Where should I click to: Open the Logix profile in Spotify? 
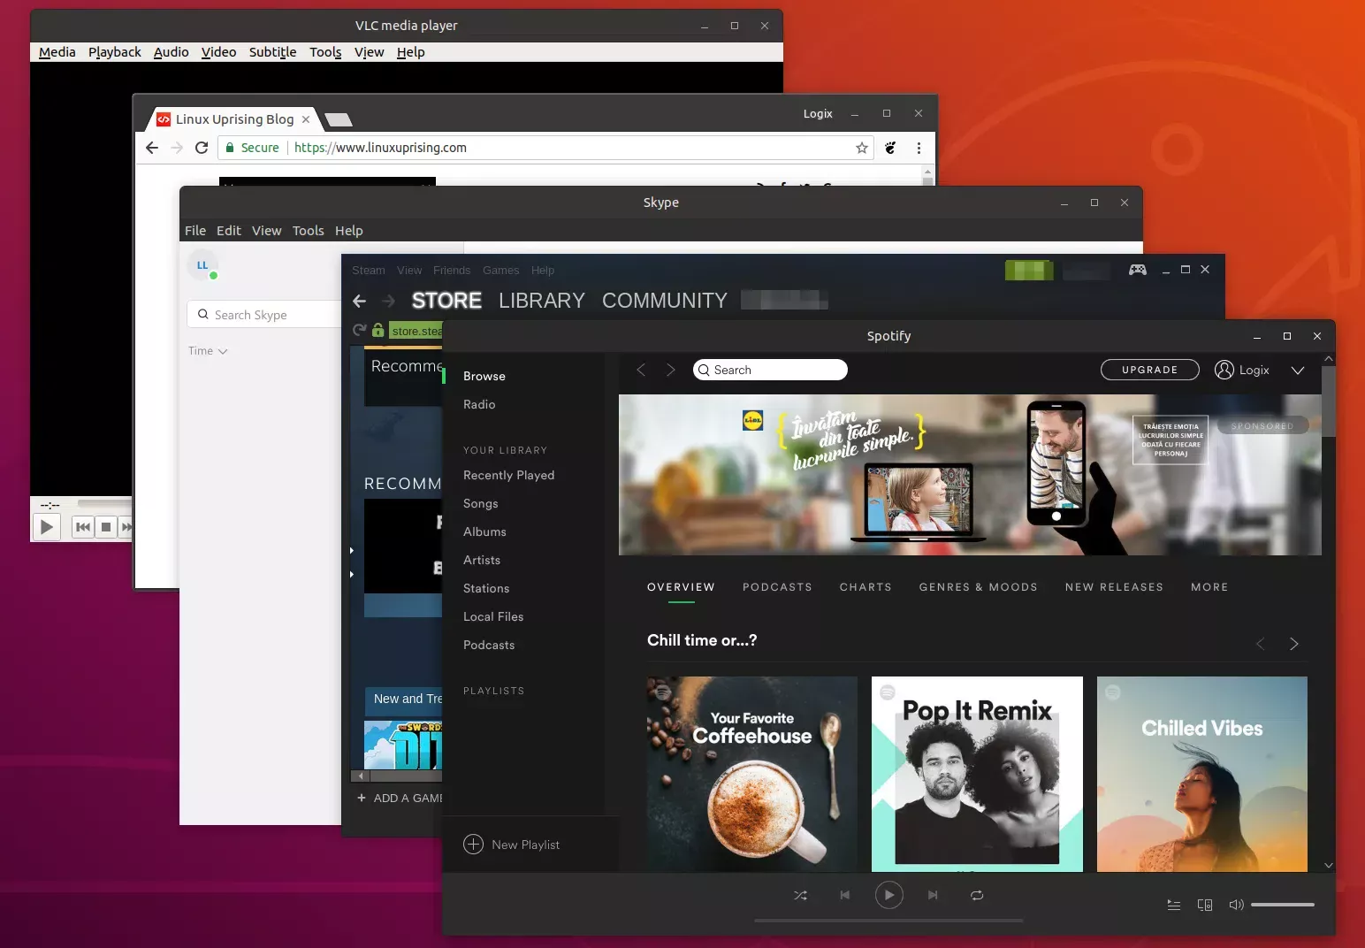click(1242, 370)
